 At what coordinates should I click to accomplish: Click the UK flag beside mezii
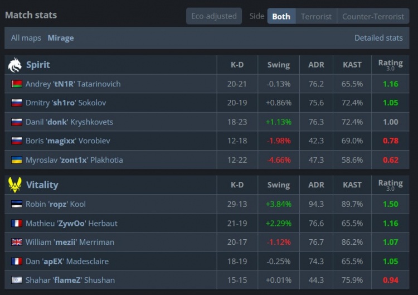tap(17, 242)
